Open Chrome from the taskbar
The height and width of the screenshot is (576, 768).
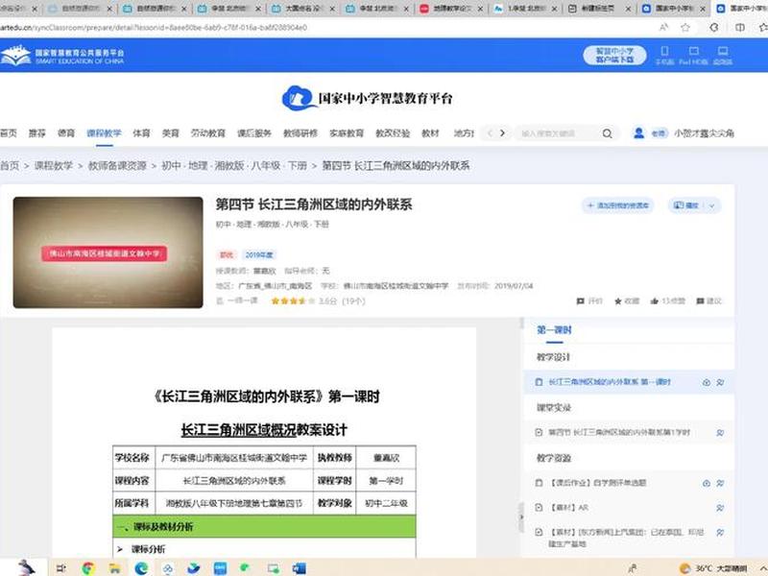pyautogui.click(x=88, y=568)
